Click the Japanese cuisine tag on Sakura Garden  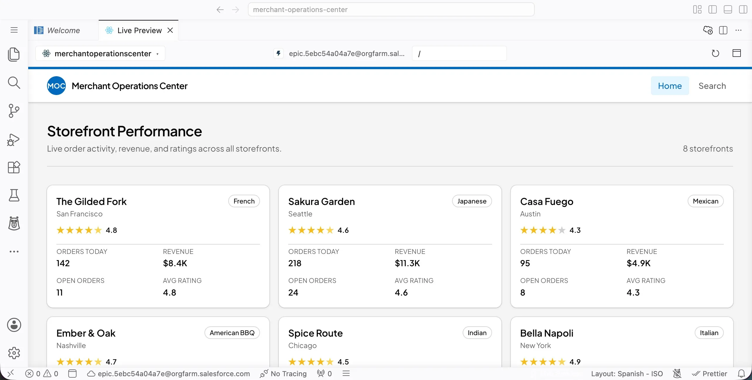pyautogui.click(x=472, y=201)
